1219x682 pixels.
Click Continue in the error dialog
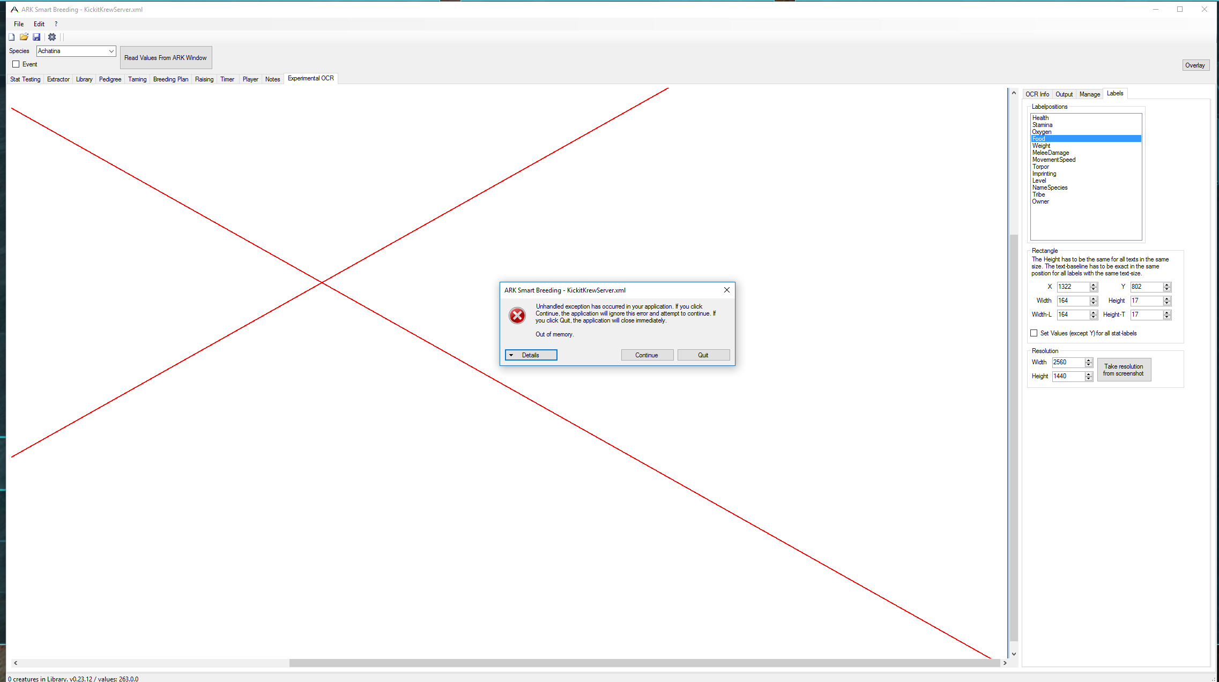click(x=647, y=355)
